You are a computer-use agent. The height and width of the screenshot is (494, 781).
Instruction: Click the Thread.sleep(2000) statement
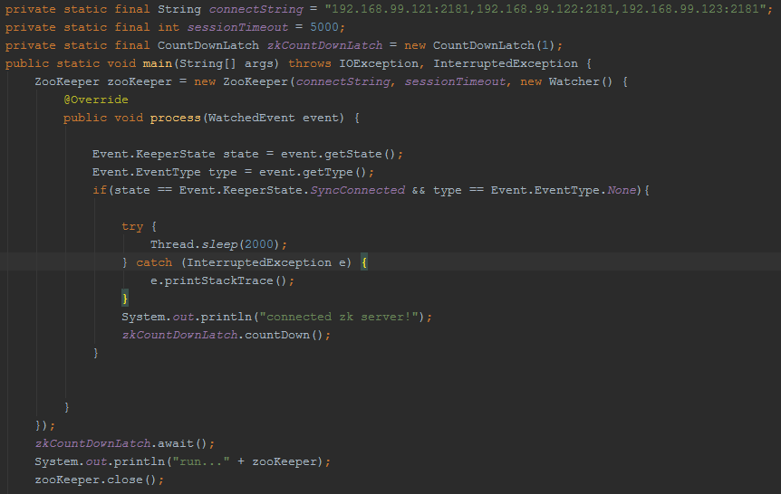(218, 244)
